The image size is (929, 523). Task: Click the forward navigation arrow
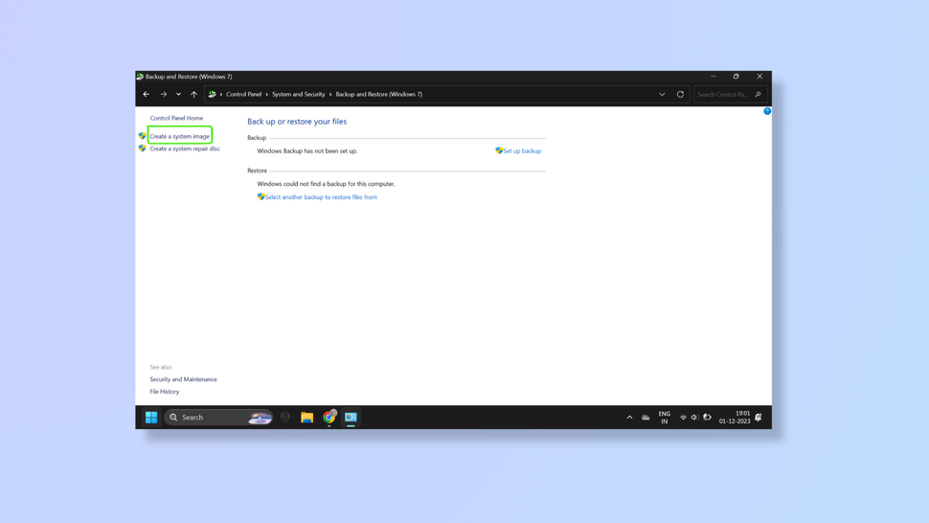click(164, 94)
